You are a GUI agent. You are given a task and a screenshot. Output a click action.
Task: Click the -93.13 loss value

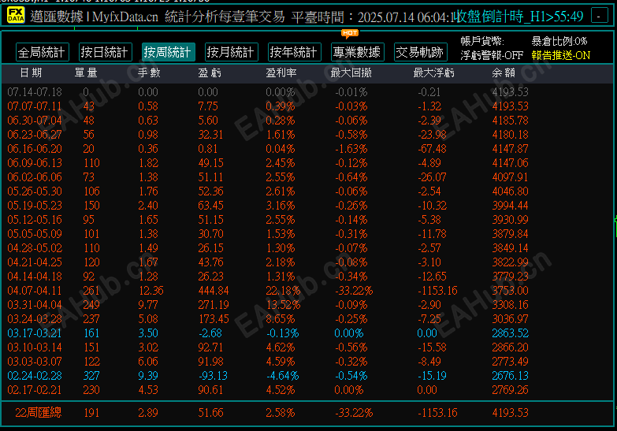pyautogui.click(x=213, y=376)
